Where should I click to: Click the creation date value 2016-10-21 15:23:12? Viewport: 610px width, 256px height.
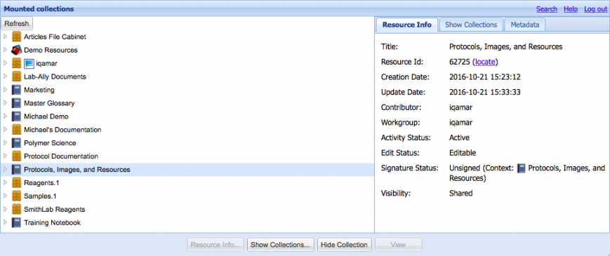coord(485,77)
